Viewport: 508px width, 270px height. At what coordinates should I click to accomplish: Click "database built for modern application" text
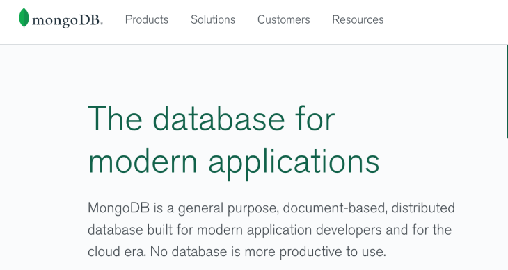(x=200, y=230)
